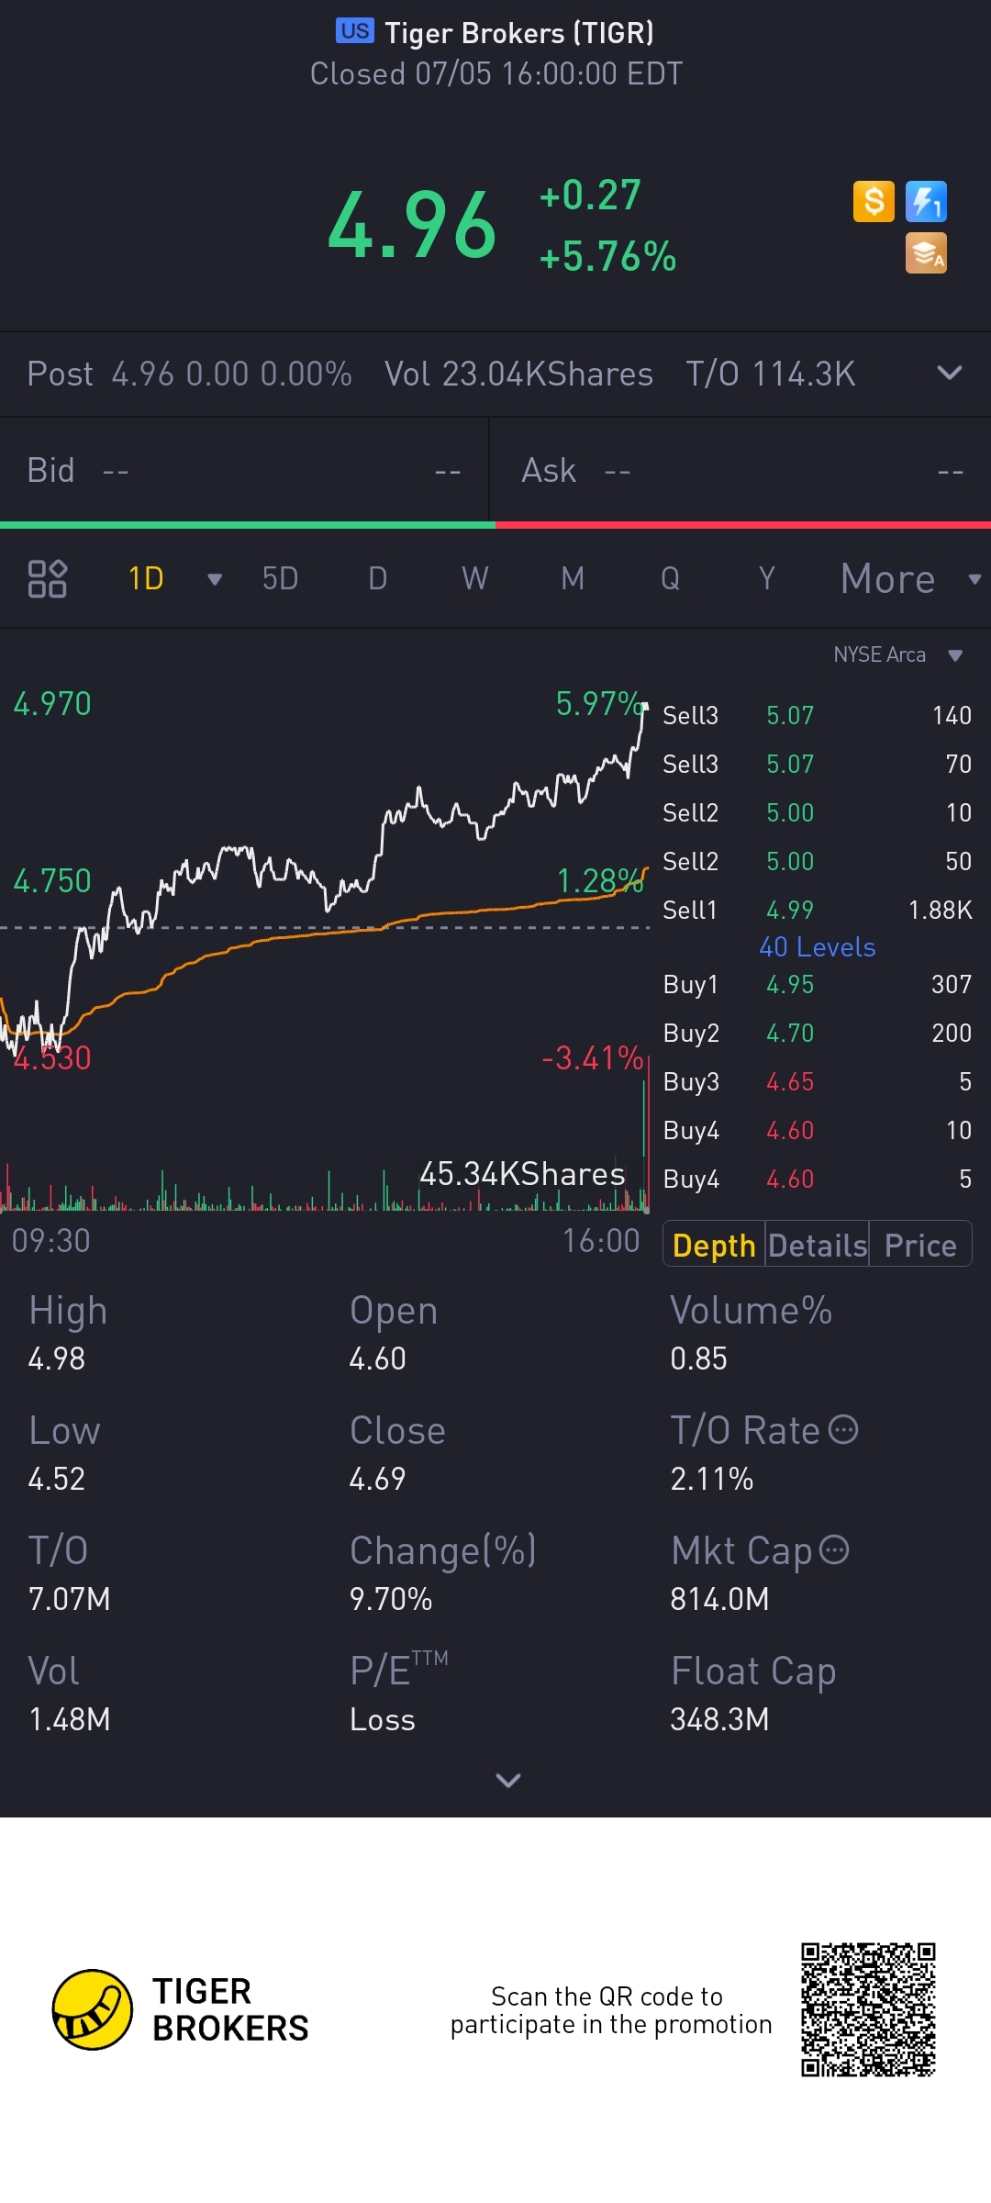Tap the T/O Rate info icon
The image size is (991, 2203).
(x=843, y=1429)
